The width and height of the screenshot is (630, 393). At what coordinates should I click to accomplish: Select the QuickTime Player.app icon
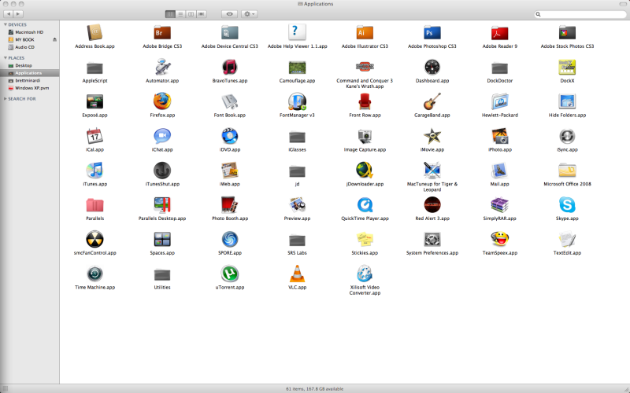coord(365,204)
